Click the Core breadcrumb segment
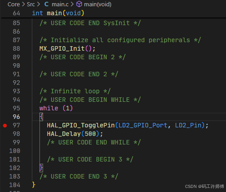226x192 pixels. point(13,4)
